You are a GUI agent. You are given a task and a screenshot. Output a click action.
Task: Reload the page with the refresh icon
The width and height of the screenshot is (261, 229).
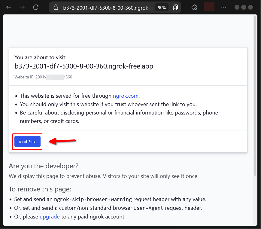[x=36, y=7]
